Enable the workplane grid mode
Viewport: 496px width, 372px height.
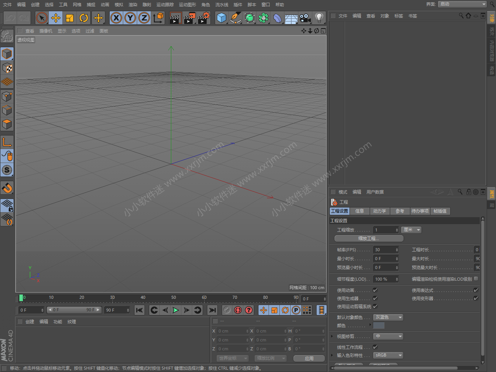tap(7, 82)
